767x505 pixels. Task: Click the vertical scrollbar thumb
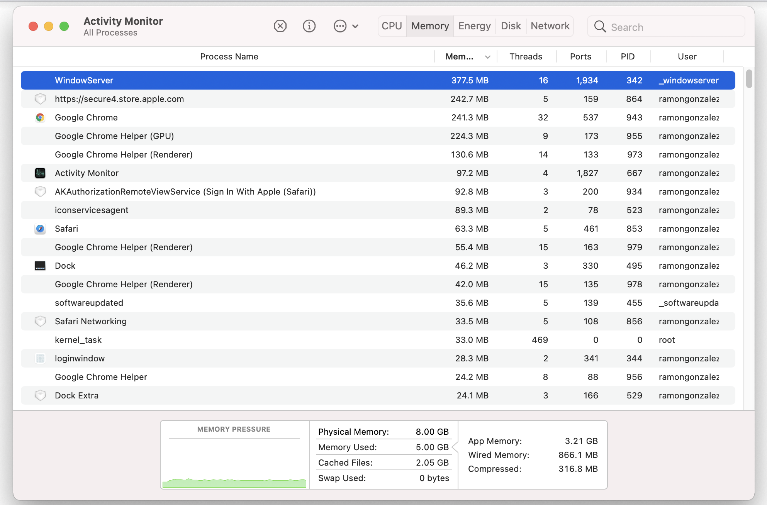pos(749,79)
